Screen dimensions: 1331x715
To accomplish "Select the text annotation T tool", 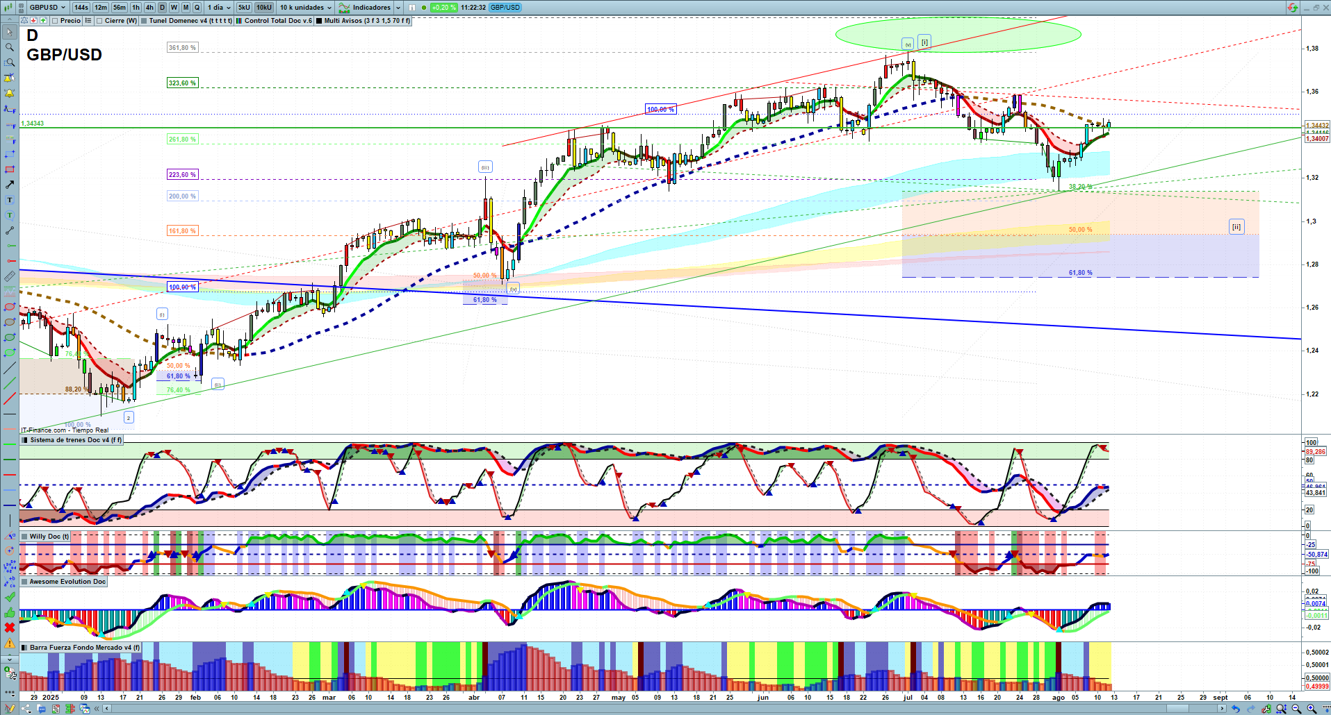I will (10, 200).
